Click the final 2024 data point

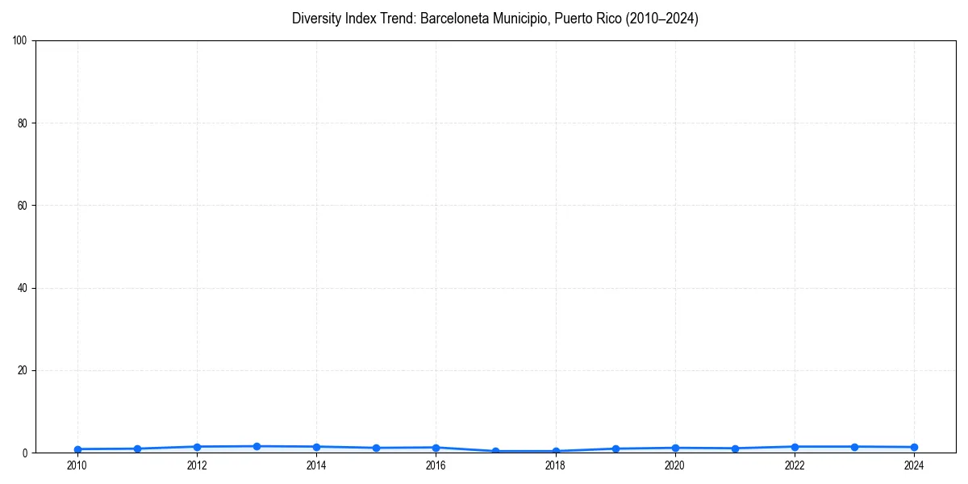[914, 446]
